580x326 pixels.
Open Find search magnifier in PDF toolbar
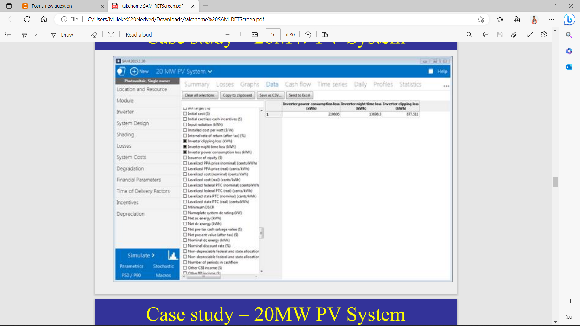pos(469,35)
